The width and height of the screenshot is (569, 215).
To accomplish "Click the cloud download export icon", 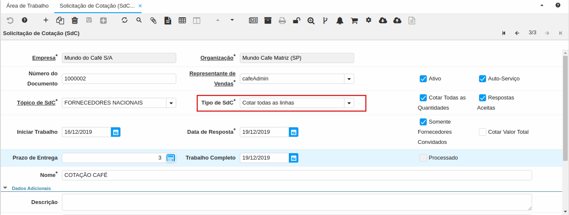I will tap(383, 20).
